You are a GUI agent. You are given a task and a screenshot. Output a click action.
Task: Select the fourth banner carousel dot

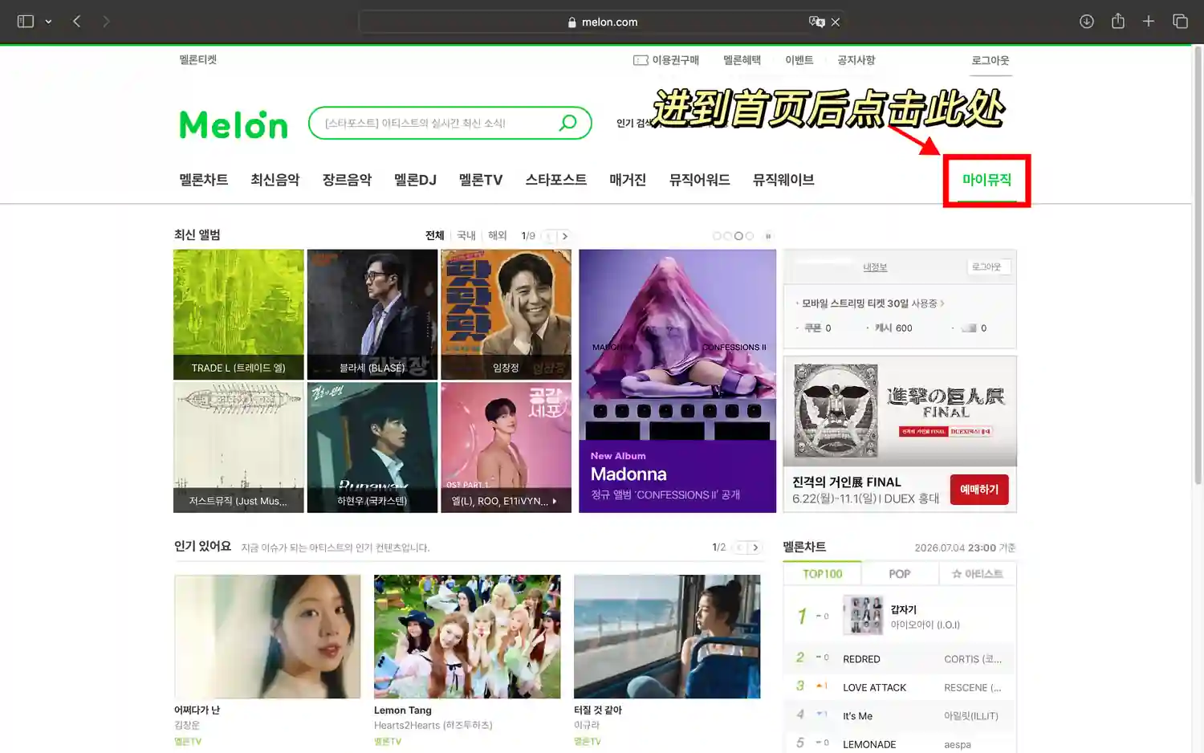pyautogui.click(x=750, y=236)
